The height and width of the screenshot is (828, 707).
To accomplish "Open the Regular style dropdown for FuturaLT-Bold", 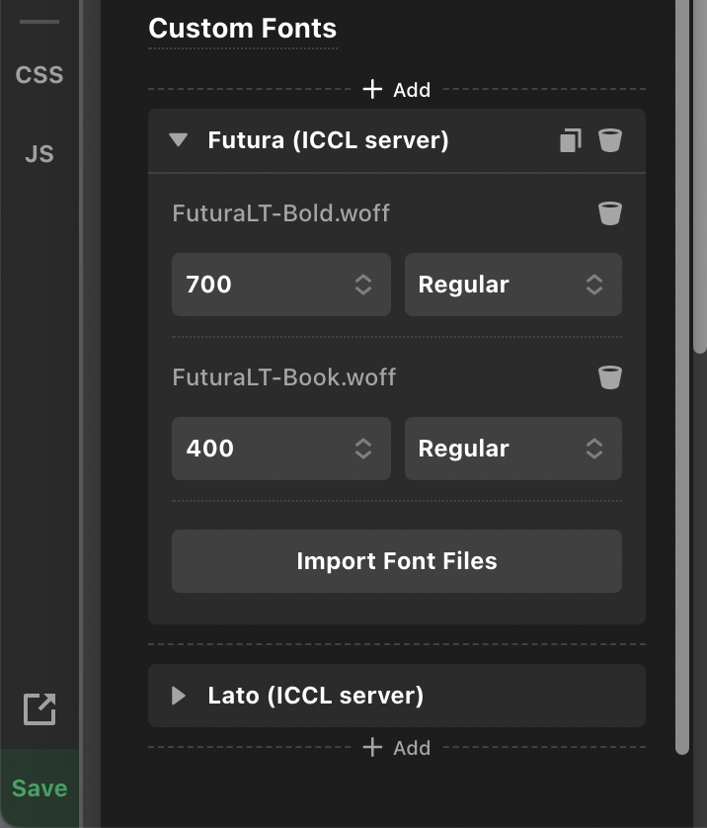I will pyautogui.click(x=512, y=285).
